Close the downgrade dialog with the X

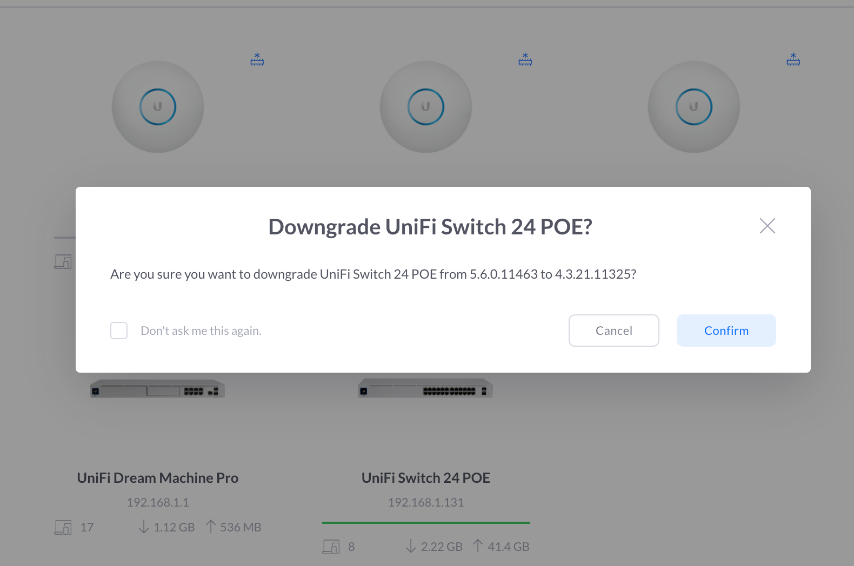(x=767, y=226)
